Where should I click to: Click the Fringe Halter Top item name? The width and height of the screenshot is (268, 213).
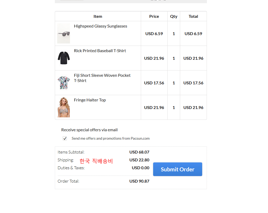click(x=90, y=100)
